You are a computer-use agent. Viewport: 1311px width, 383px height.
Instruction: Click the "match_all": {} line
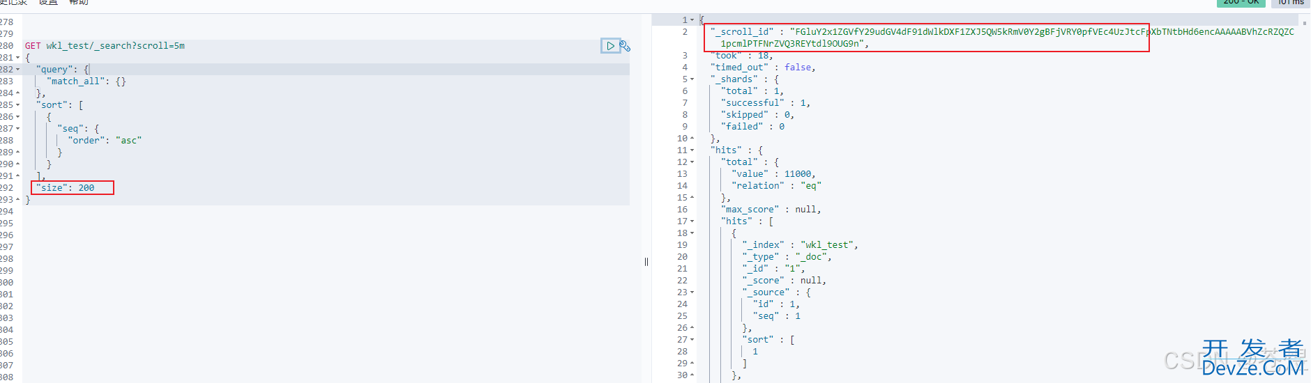point(86,81)
